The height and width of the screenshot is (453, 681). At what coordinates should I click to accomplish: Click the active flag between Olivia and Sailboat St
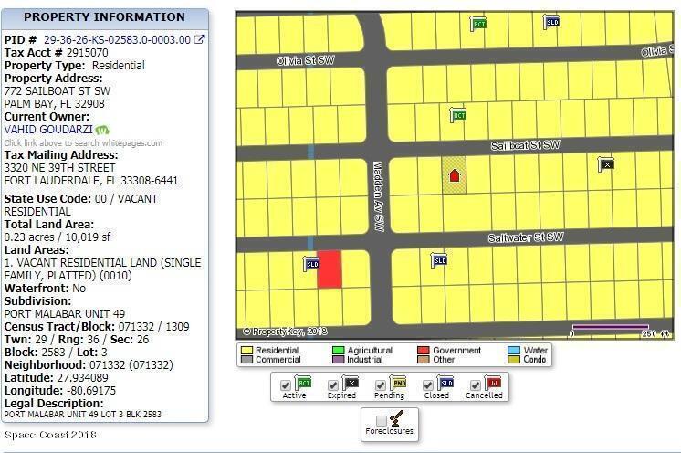point(458,115)
